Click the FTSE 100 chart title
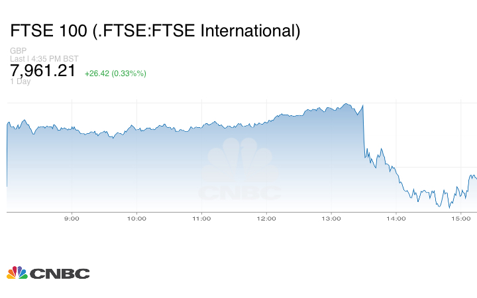This screenshot has width=477, height=298. (155, 30)
